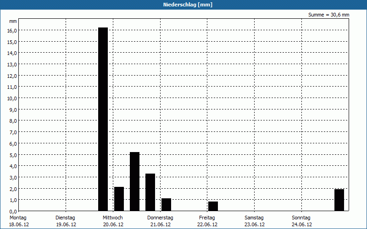Click the date 24.06.12

click(302, 224)
